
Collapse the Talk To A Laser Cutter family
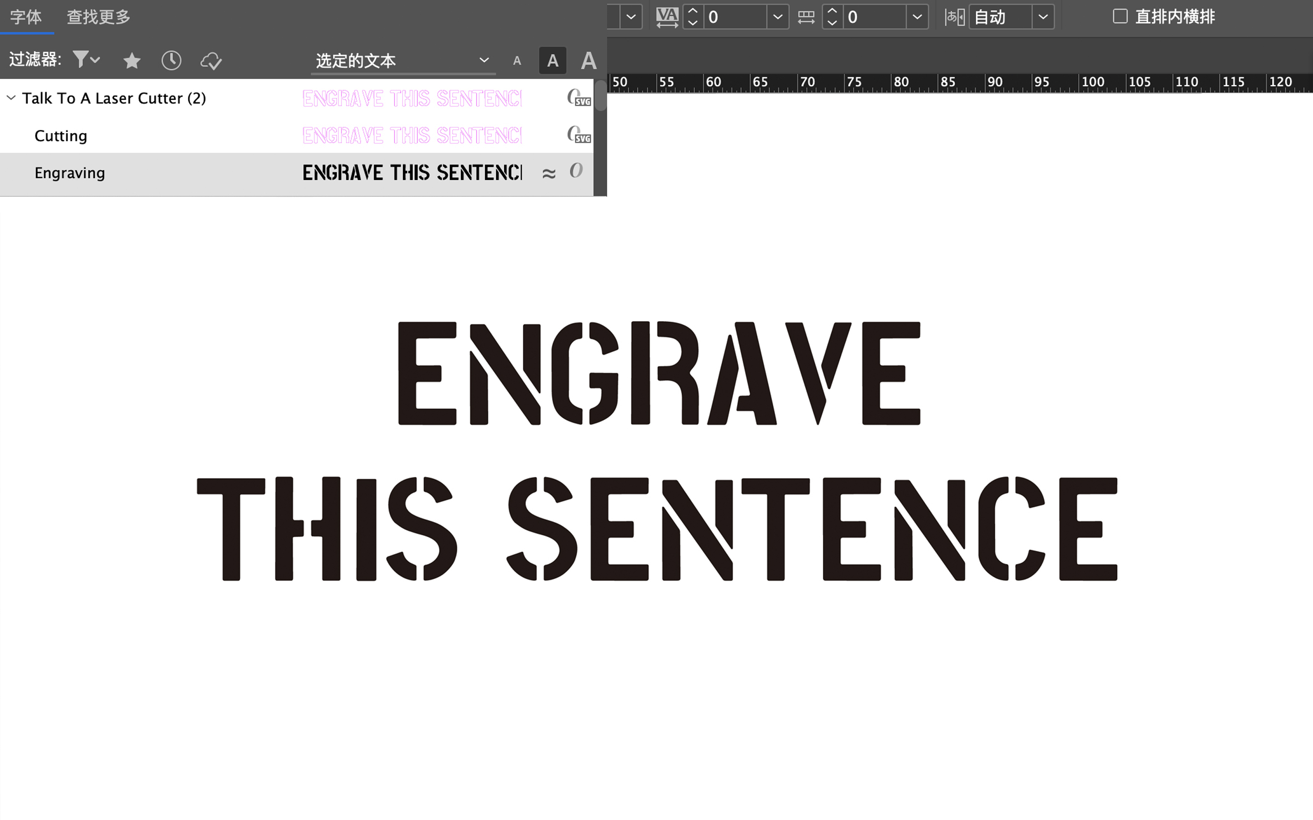[11, 98]
